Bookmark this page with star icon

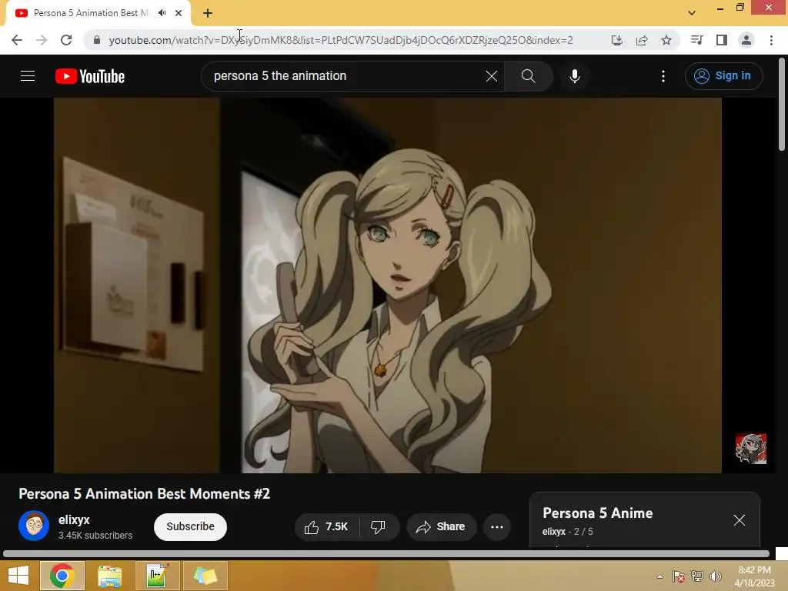pyautogui.click(x=666, y=40)
